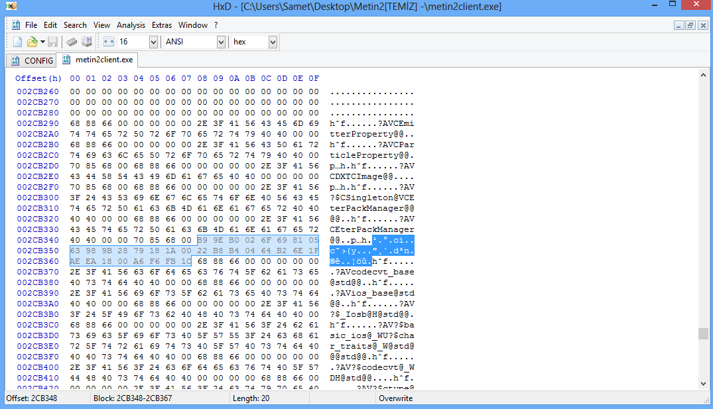
Task: Click the status bar 'Offset: 2CB348'
Action: (31, 398)
